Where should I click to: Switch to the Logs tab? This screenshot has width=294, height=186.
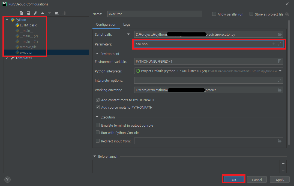click(127, 24)
